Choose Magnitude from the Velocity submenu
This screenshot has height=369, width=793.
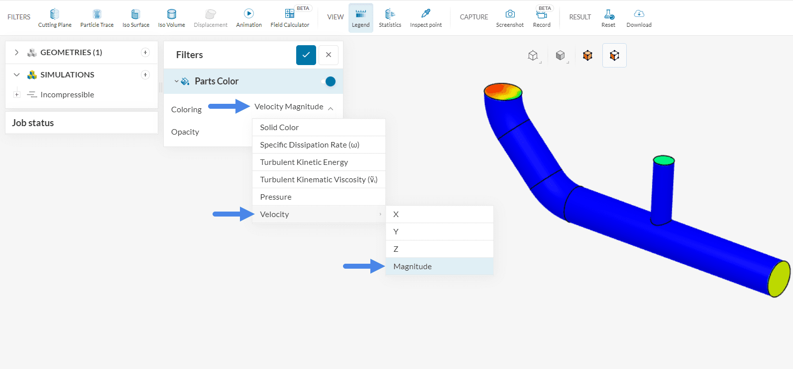[413, 267]
